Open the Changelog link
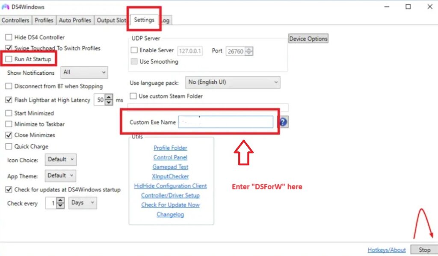This screenshot has height=256, width=438. point(170,215)
